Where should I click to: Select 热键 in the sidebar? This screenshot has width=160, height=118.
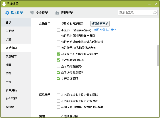coord(16,73)
